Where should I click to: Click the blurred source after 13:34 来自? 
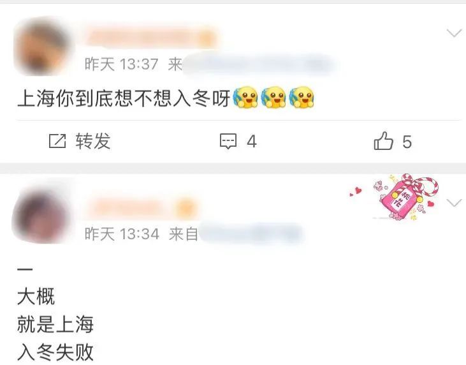pos(251,234)
